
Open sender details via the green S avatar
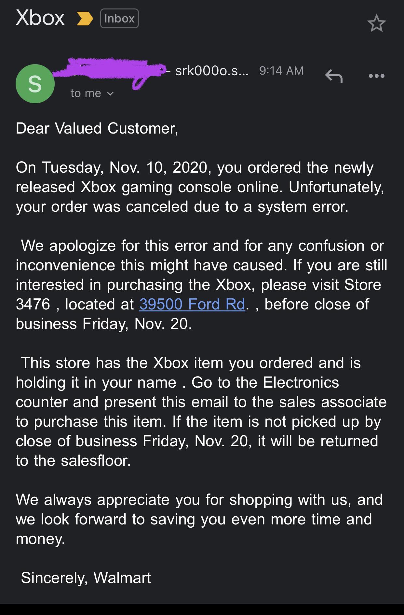tap(34, 84)
